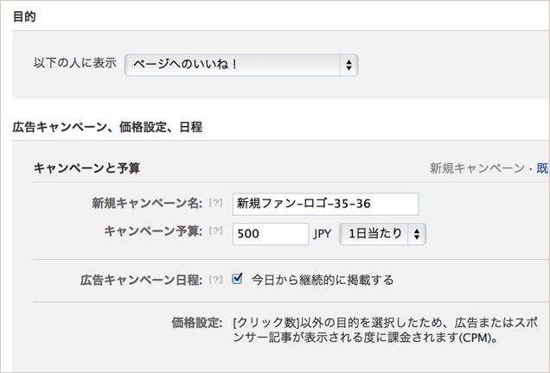Click the 以下の人に表示 label

pos(75,64)
